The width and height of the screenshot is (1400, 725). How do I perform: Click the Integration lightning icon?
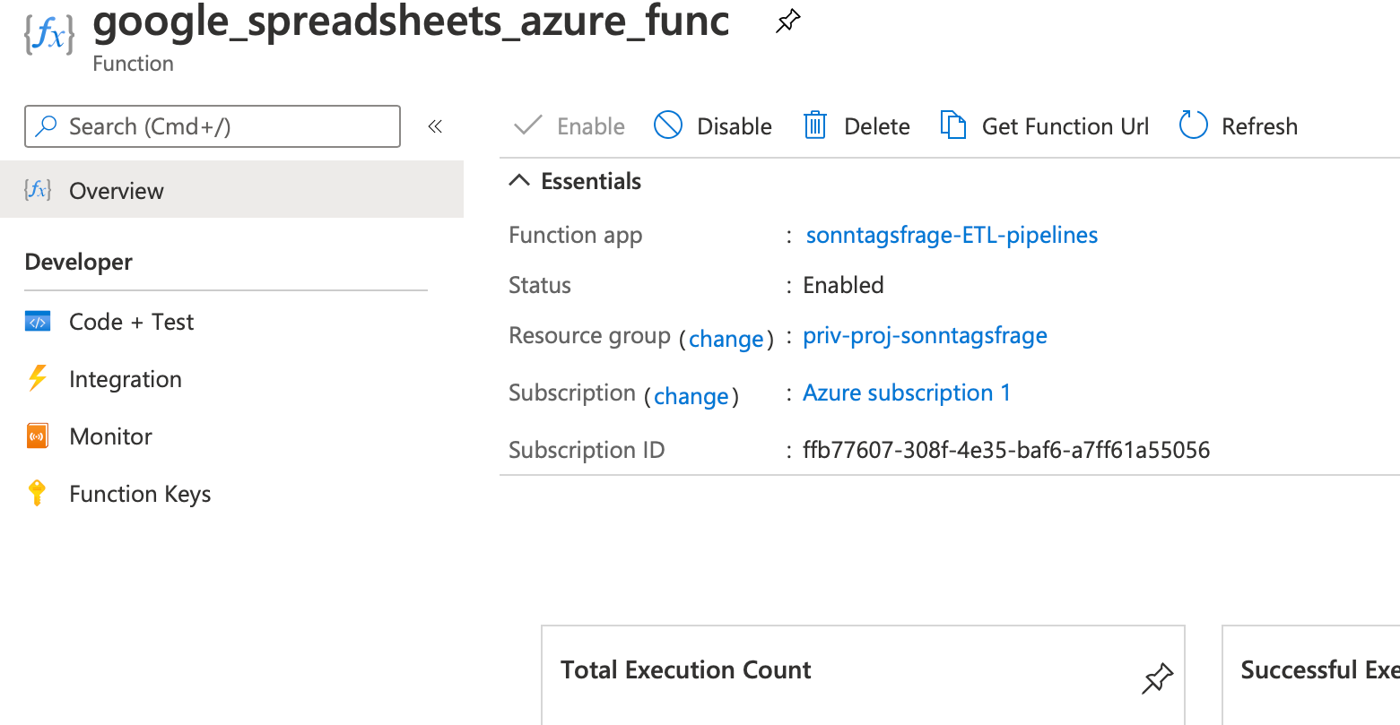coord(38,379)
